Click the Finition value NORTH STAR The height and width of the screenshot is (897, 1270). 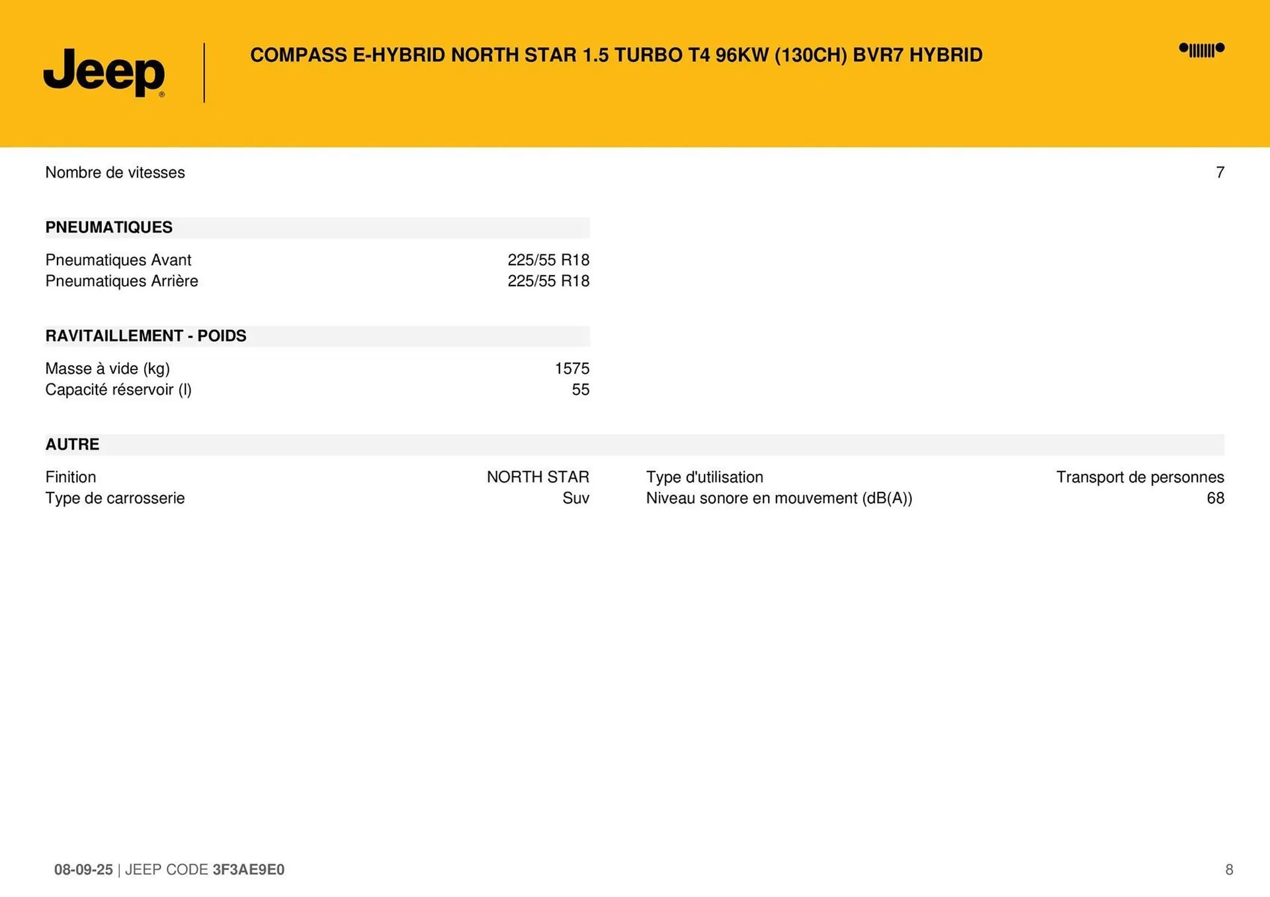pos(537,477)
